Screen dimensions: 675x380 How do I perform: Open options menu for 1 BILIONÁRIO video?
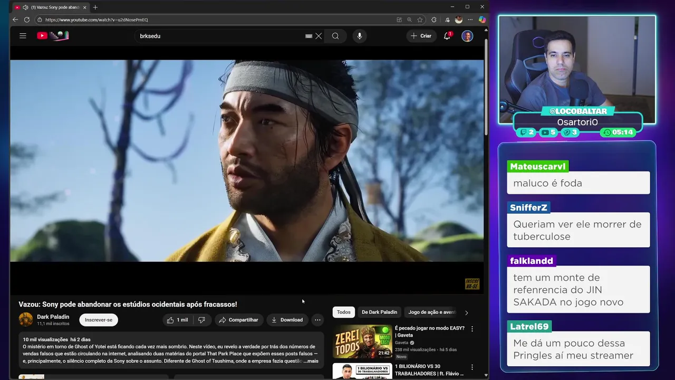pos(472,367)
